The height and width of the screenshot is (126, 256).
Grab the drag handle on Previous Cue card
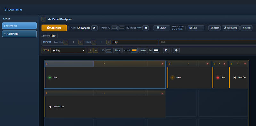point(46,93)
